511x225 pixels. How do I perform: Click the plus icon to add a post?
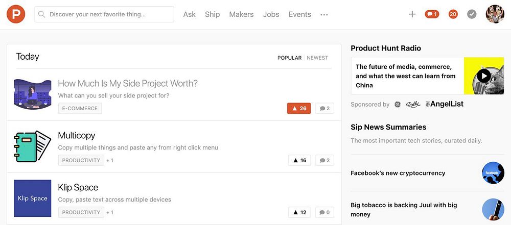click(x=412, y=14)
